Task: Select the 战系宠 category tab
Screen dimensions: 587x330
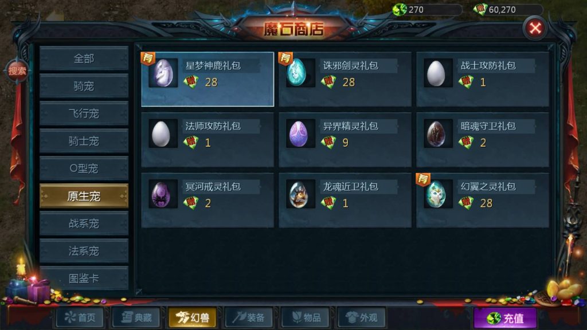Action: click(x=84, y=223)
